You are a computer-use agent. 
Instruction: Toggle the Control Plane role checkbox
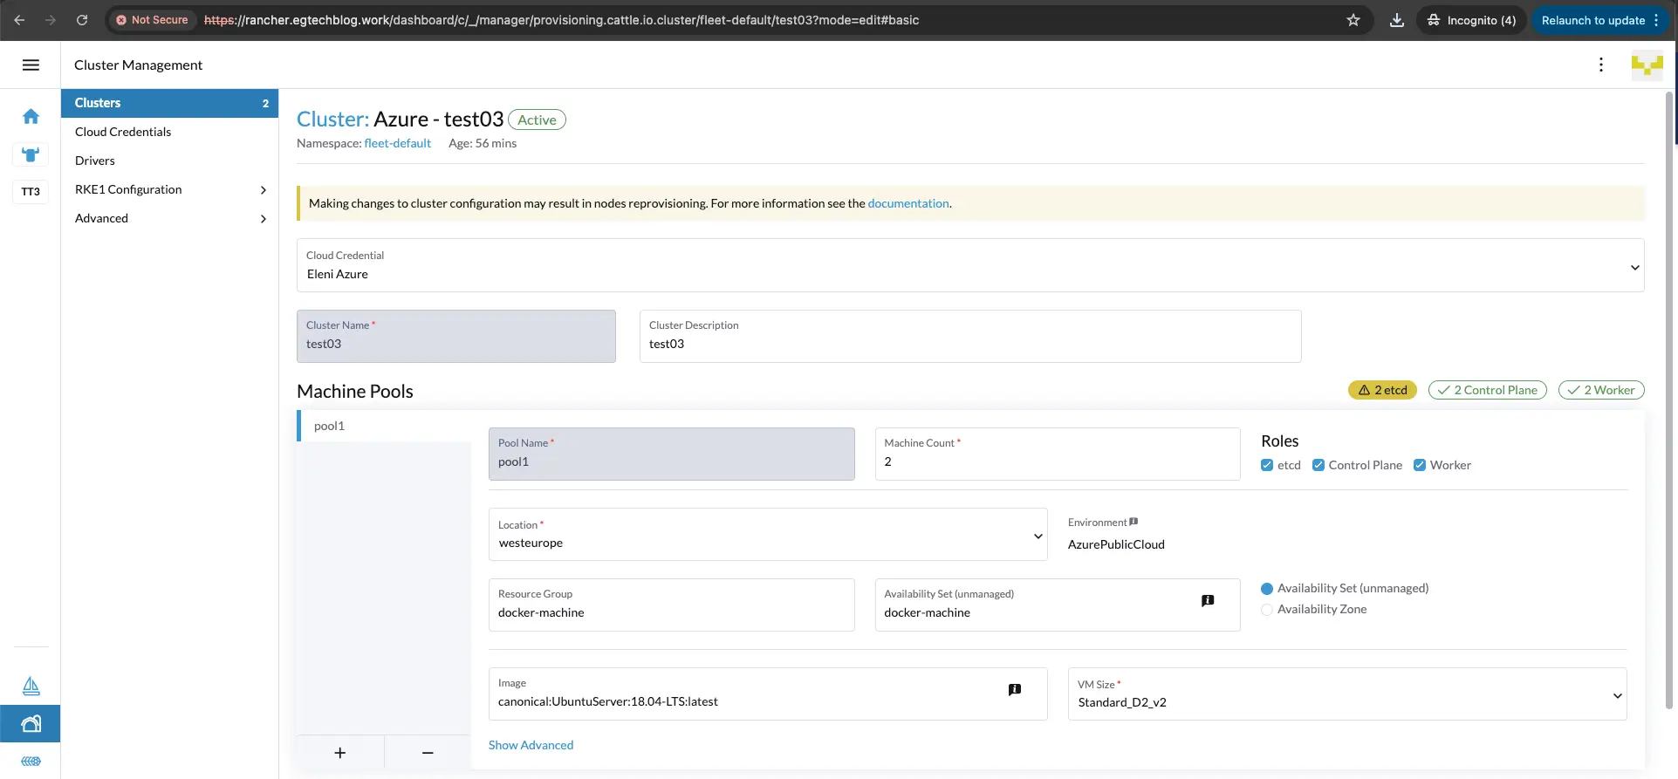[1318, 465]
